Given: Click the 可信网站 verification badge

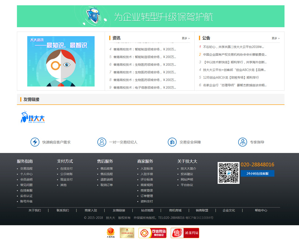Looking at the screenshot, I should pyautogui.click(x=152, y=233).
